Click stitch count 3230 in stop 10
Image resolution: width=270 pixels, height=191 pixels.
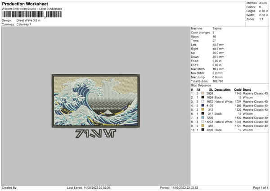tap(210, 130)
